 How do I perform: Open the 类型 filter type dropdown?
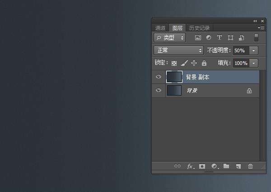pos(170,38)
